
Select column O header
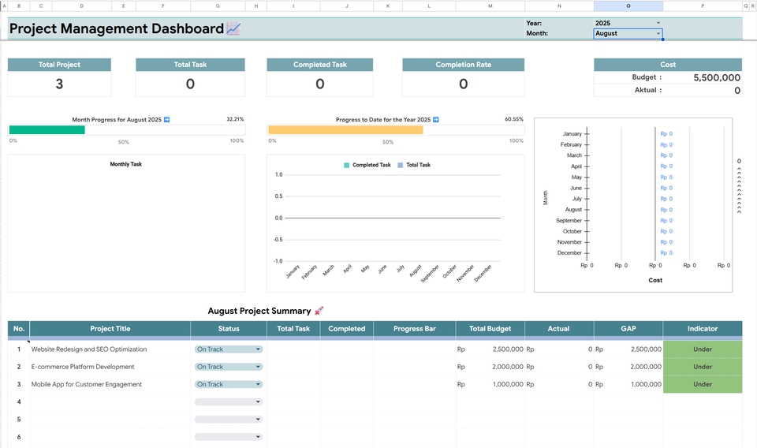(x=628, y=6)
